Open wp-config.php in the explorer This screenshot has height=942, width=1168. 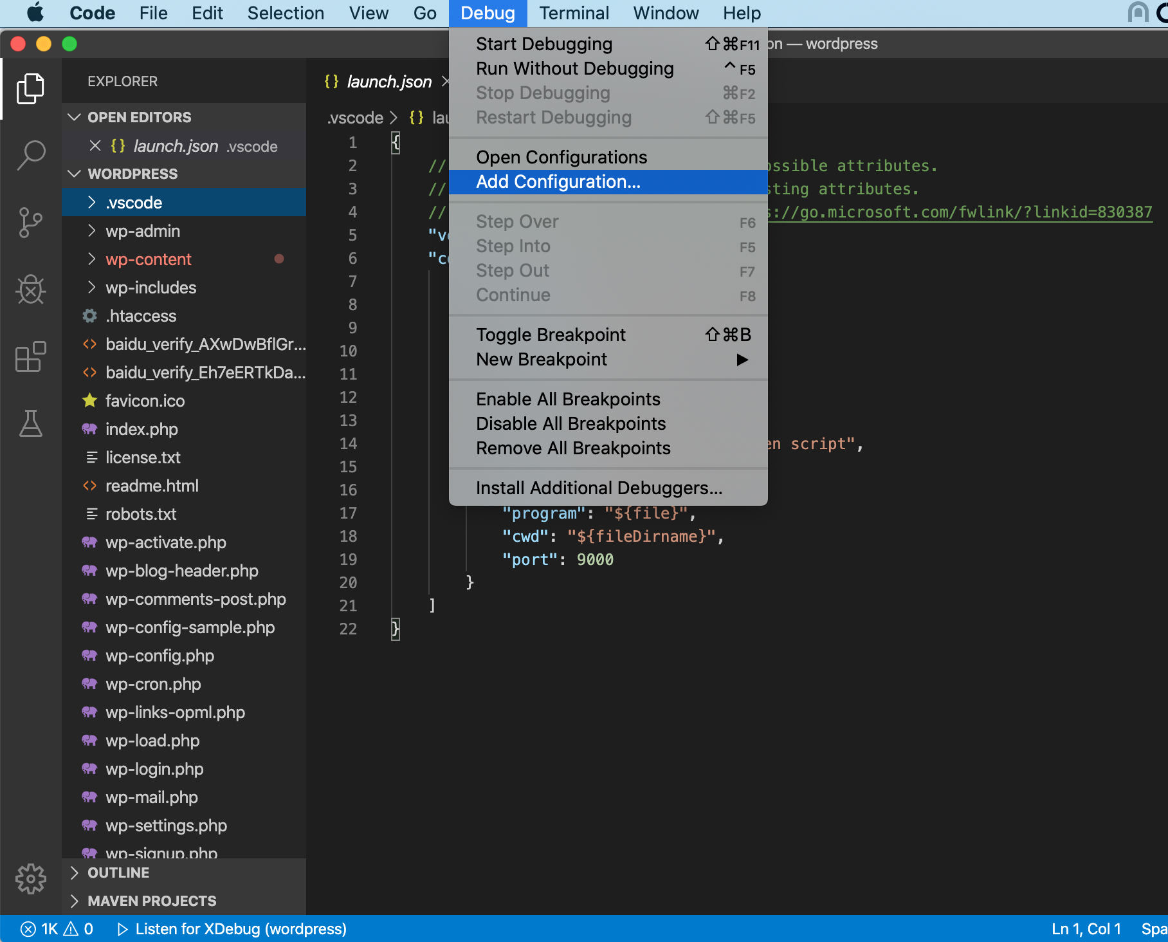pos(184,656)
